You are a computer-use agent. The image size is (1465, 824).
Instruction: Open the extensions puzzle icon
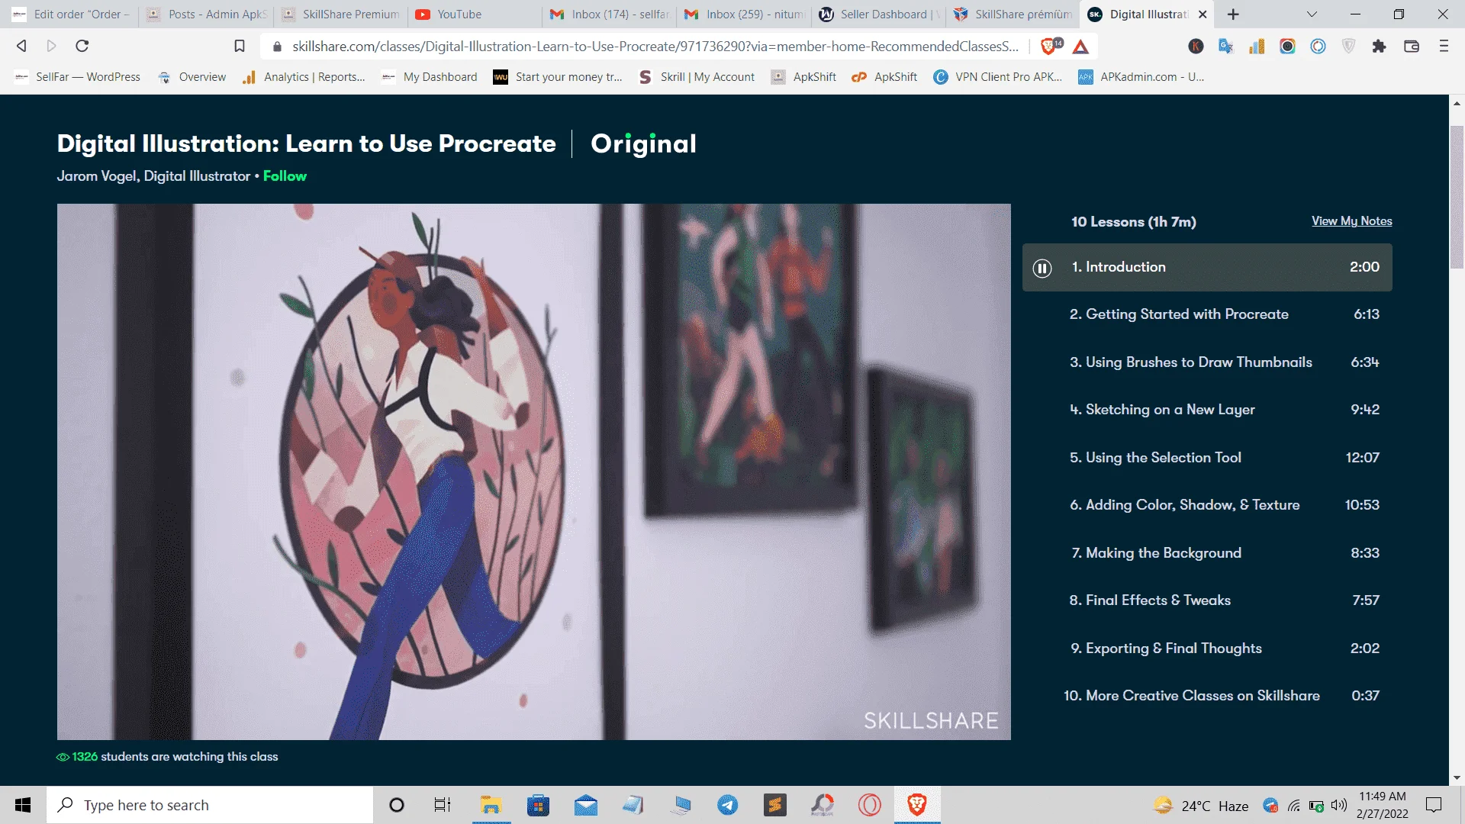pyautogui.click(x=1379, y=47)
